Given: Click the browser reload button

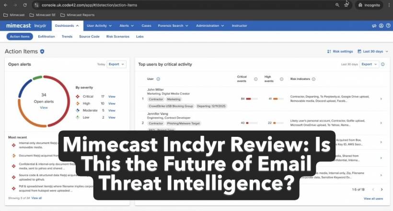Looking at the screenshot, I should point(25,5).
